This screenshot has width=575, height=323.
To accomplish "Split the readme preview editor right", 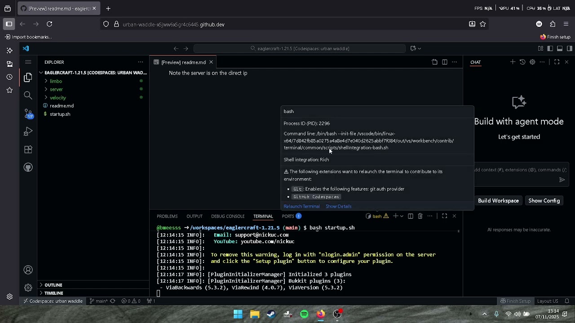I will [444, 62].
